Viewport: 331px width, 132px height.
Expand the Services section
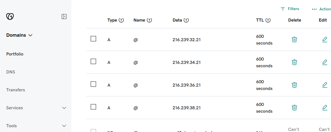point(64,108)
